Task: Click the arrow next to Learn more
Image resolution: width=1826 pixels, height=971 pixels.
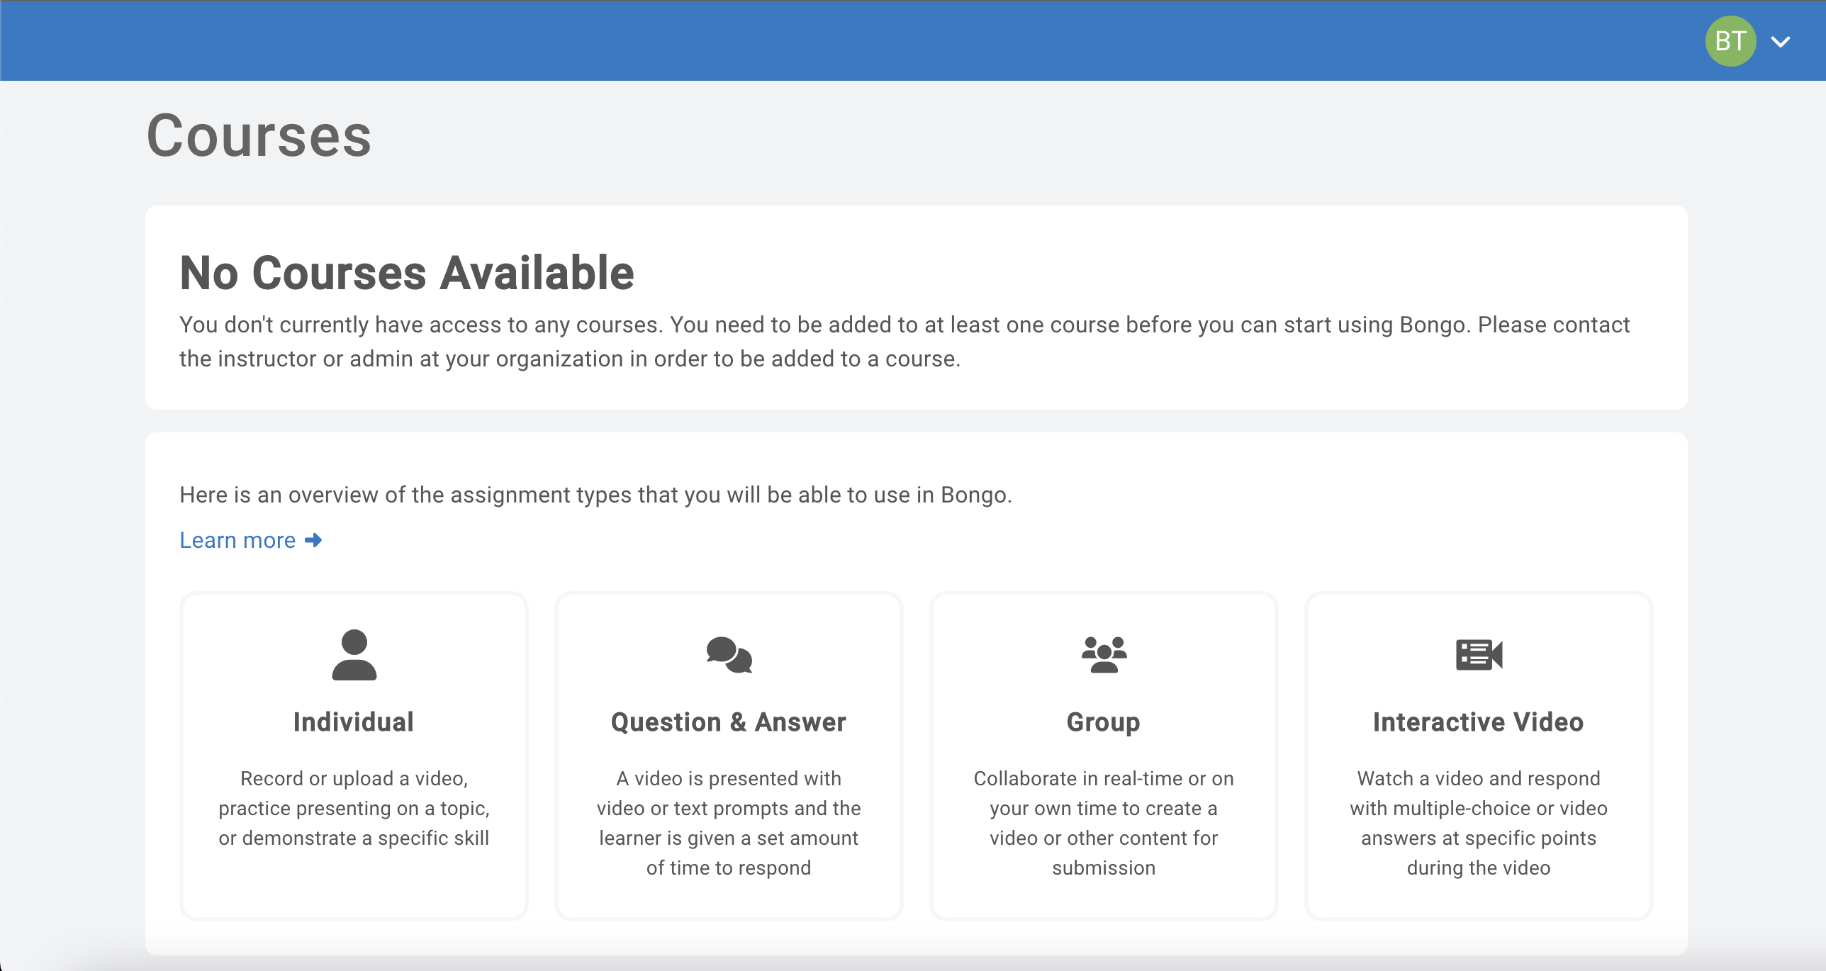Action: (313, 540)
